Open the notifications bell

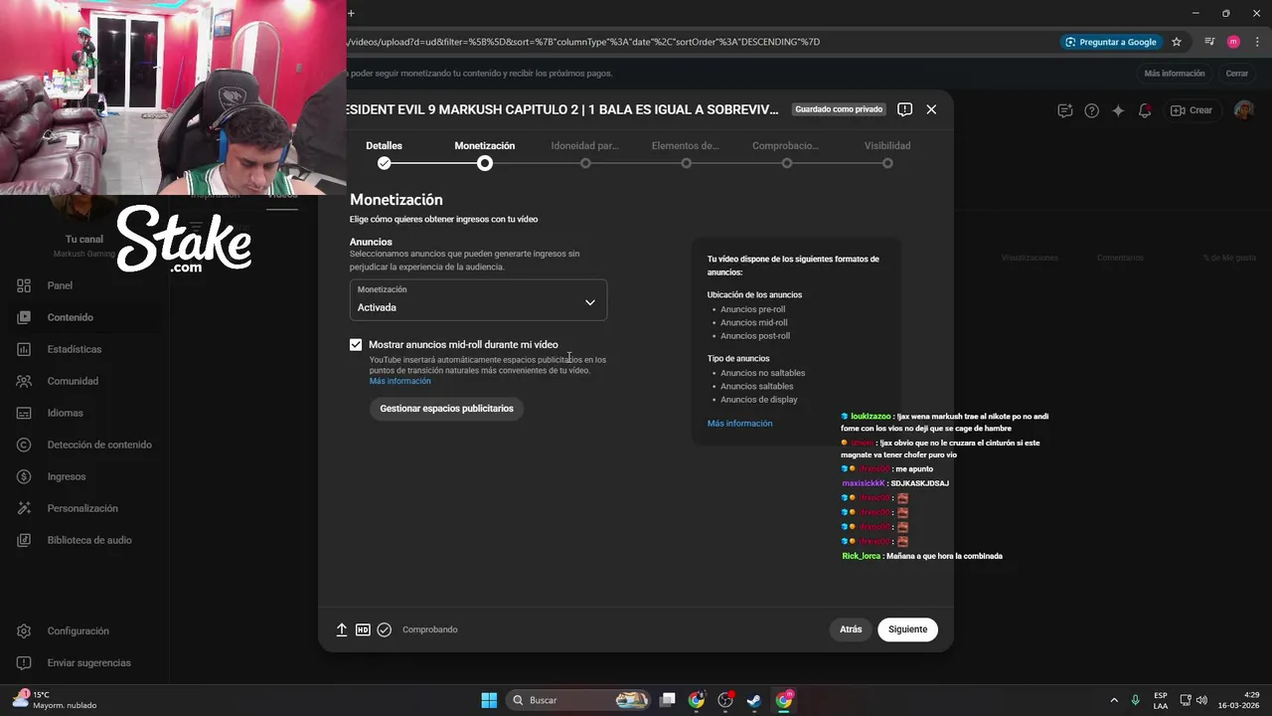1145,110
